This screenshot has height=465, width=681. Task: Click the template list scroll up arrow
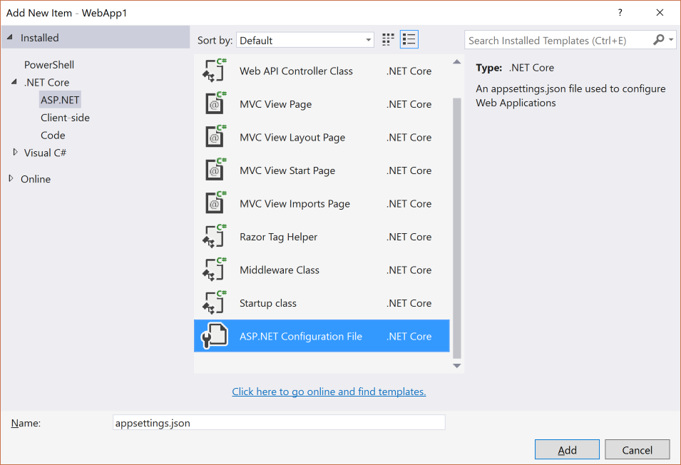coord(456,61)
